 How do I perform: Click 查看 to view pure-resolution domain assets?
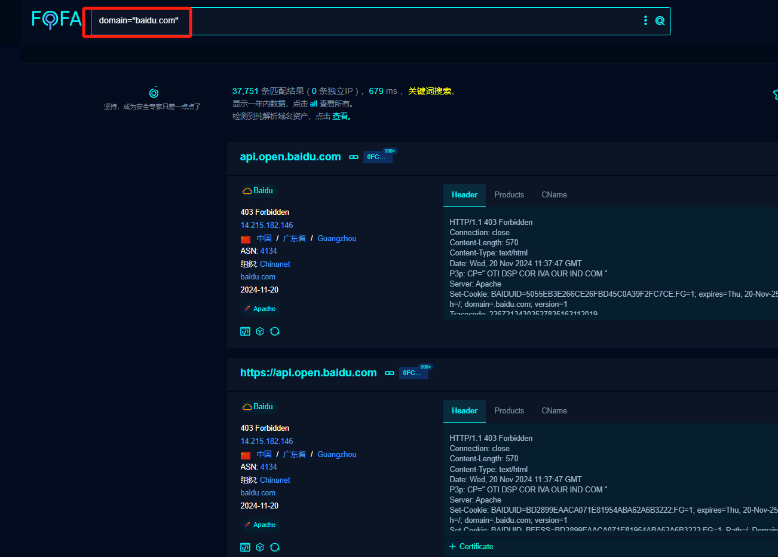(x=340, y=116)
